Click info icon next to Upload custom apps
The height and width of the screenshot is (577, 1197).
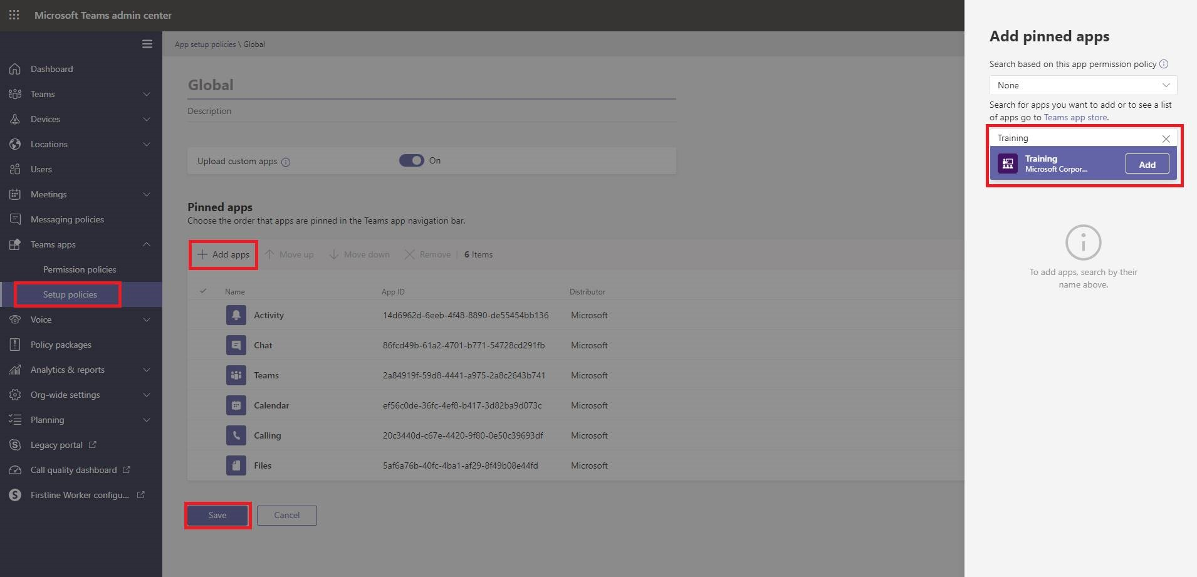coord(286,162)
